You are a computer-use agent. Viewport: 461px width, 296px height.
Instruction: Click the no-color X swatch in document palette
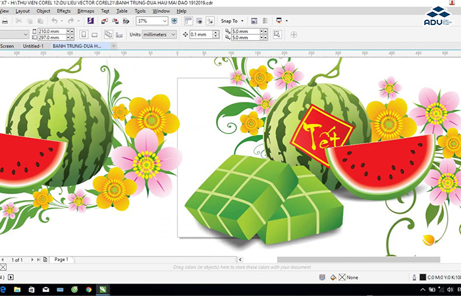[x=3, y=267]
